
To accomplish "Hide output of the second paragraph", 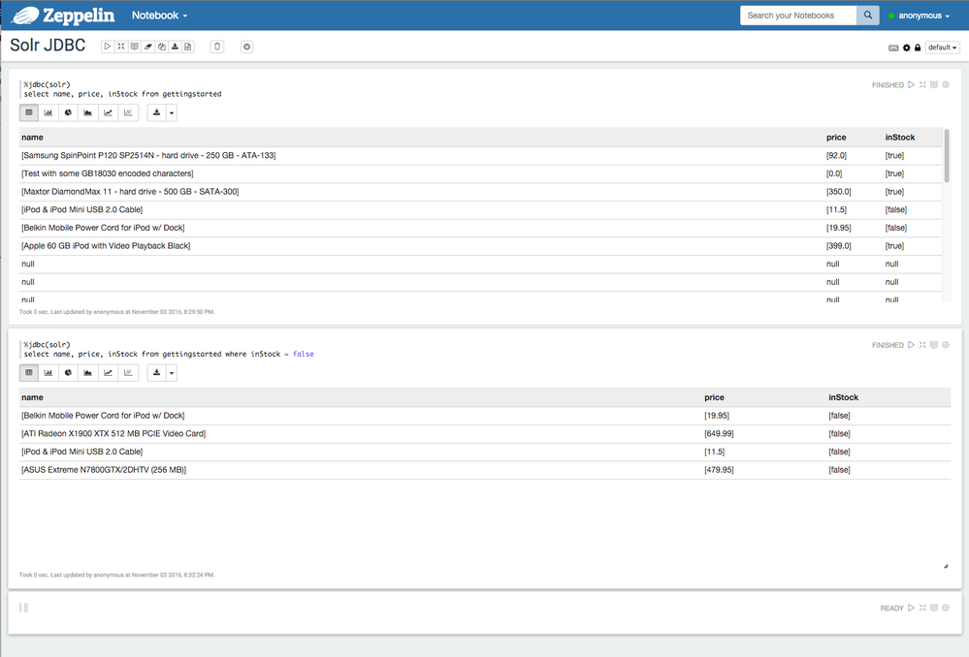I will click(934, 345).
